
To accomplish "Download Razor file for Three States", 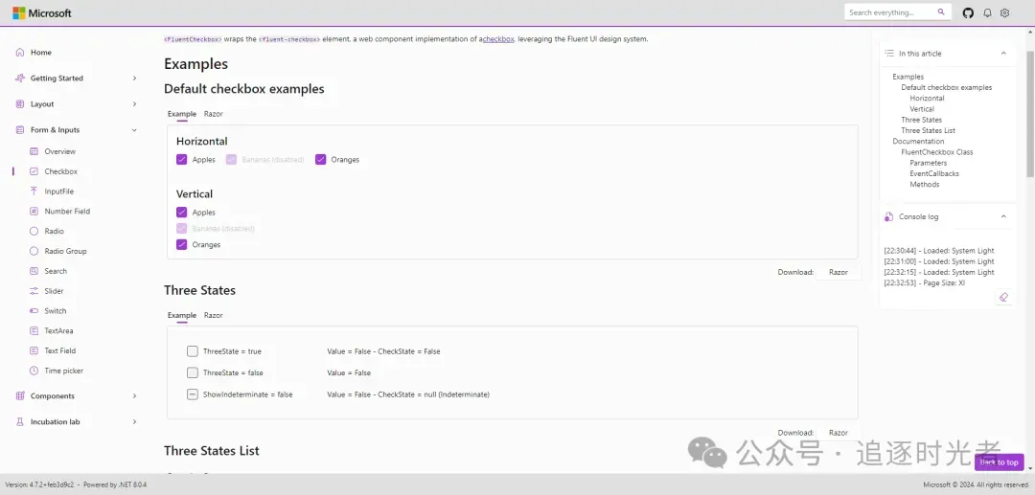I will 839,433.
